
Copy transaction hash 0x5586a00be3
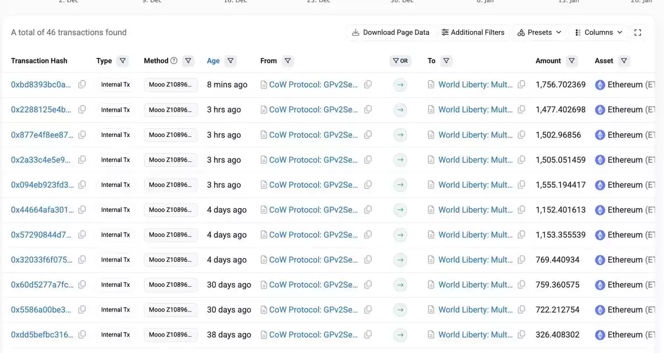[82, 309]
